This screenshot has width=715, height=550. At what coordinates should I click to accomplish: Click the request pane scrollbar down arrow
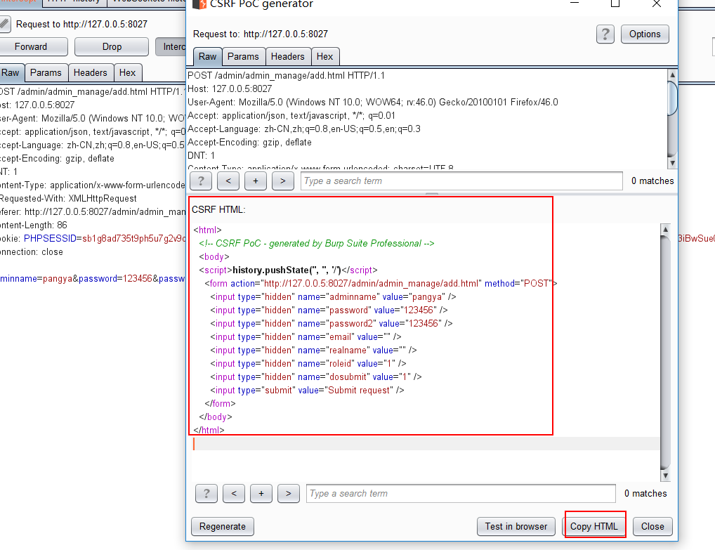(x=672, y=163)
